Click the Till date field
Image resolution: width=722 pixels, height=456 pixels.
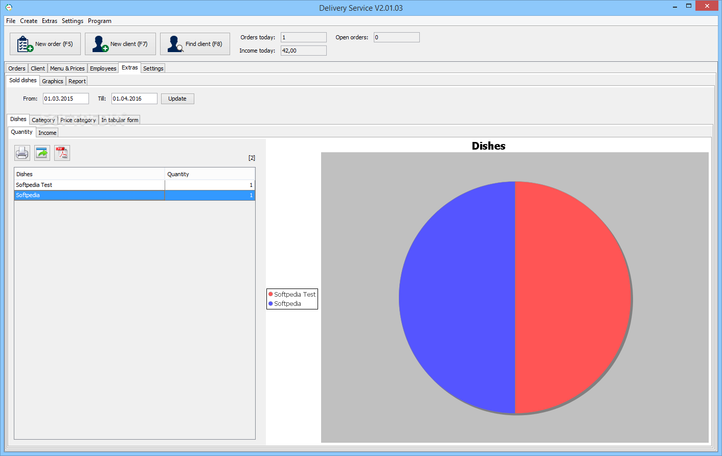click(x=134, y=99)
